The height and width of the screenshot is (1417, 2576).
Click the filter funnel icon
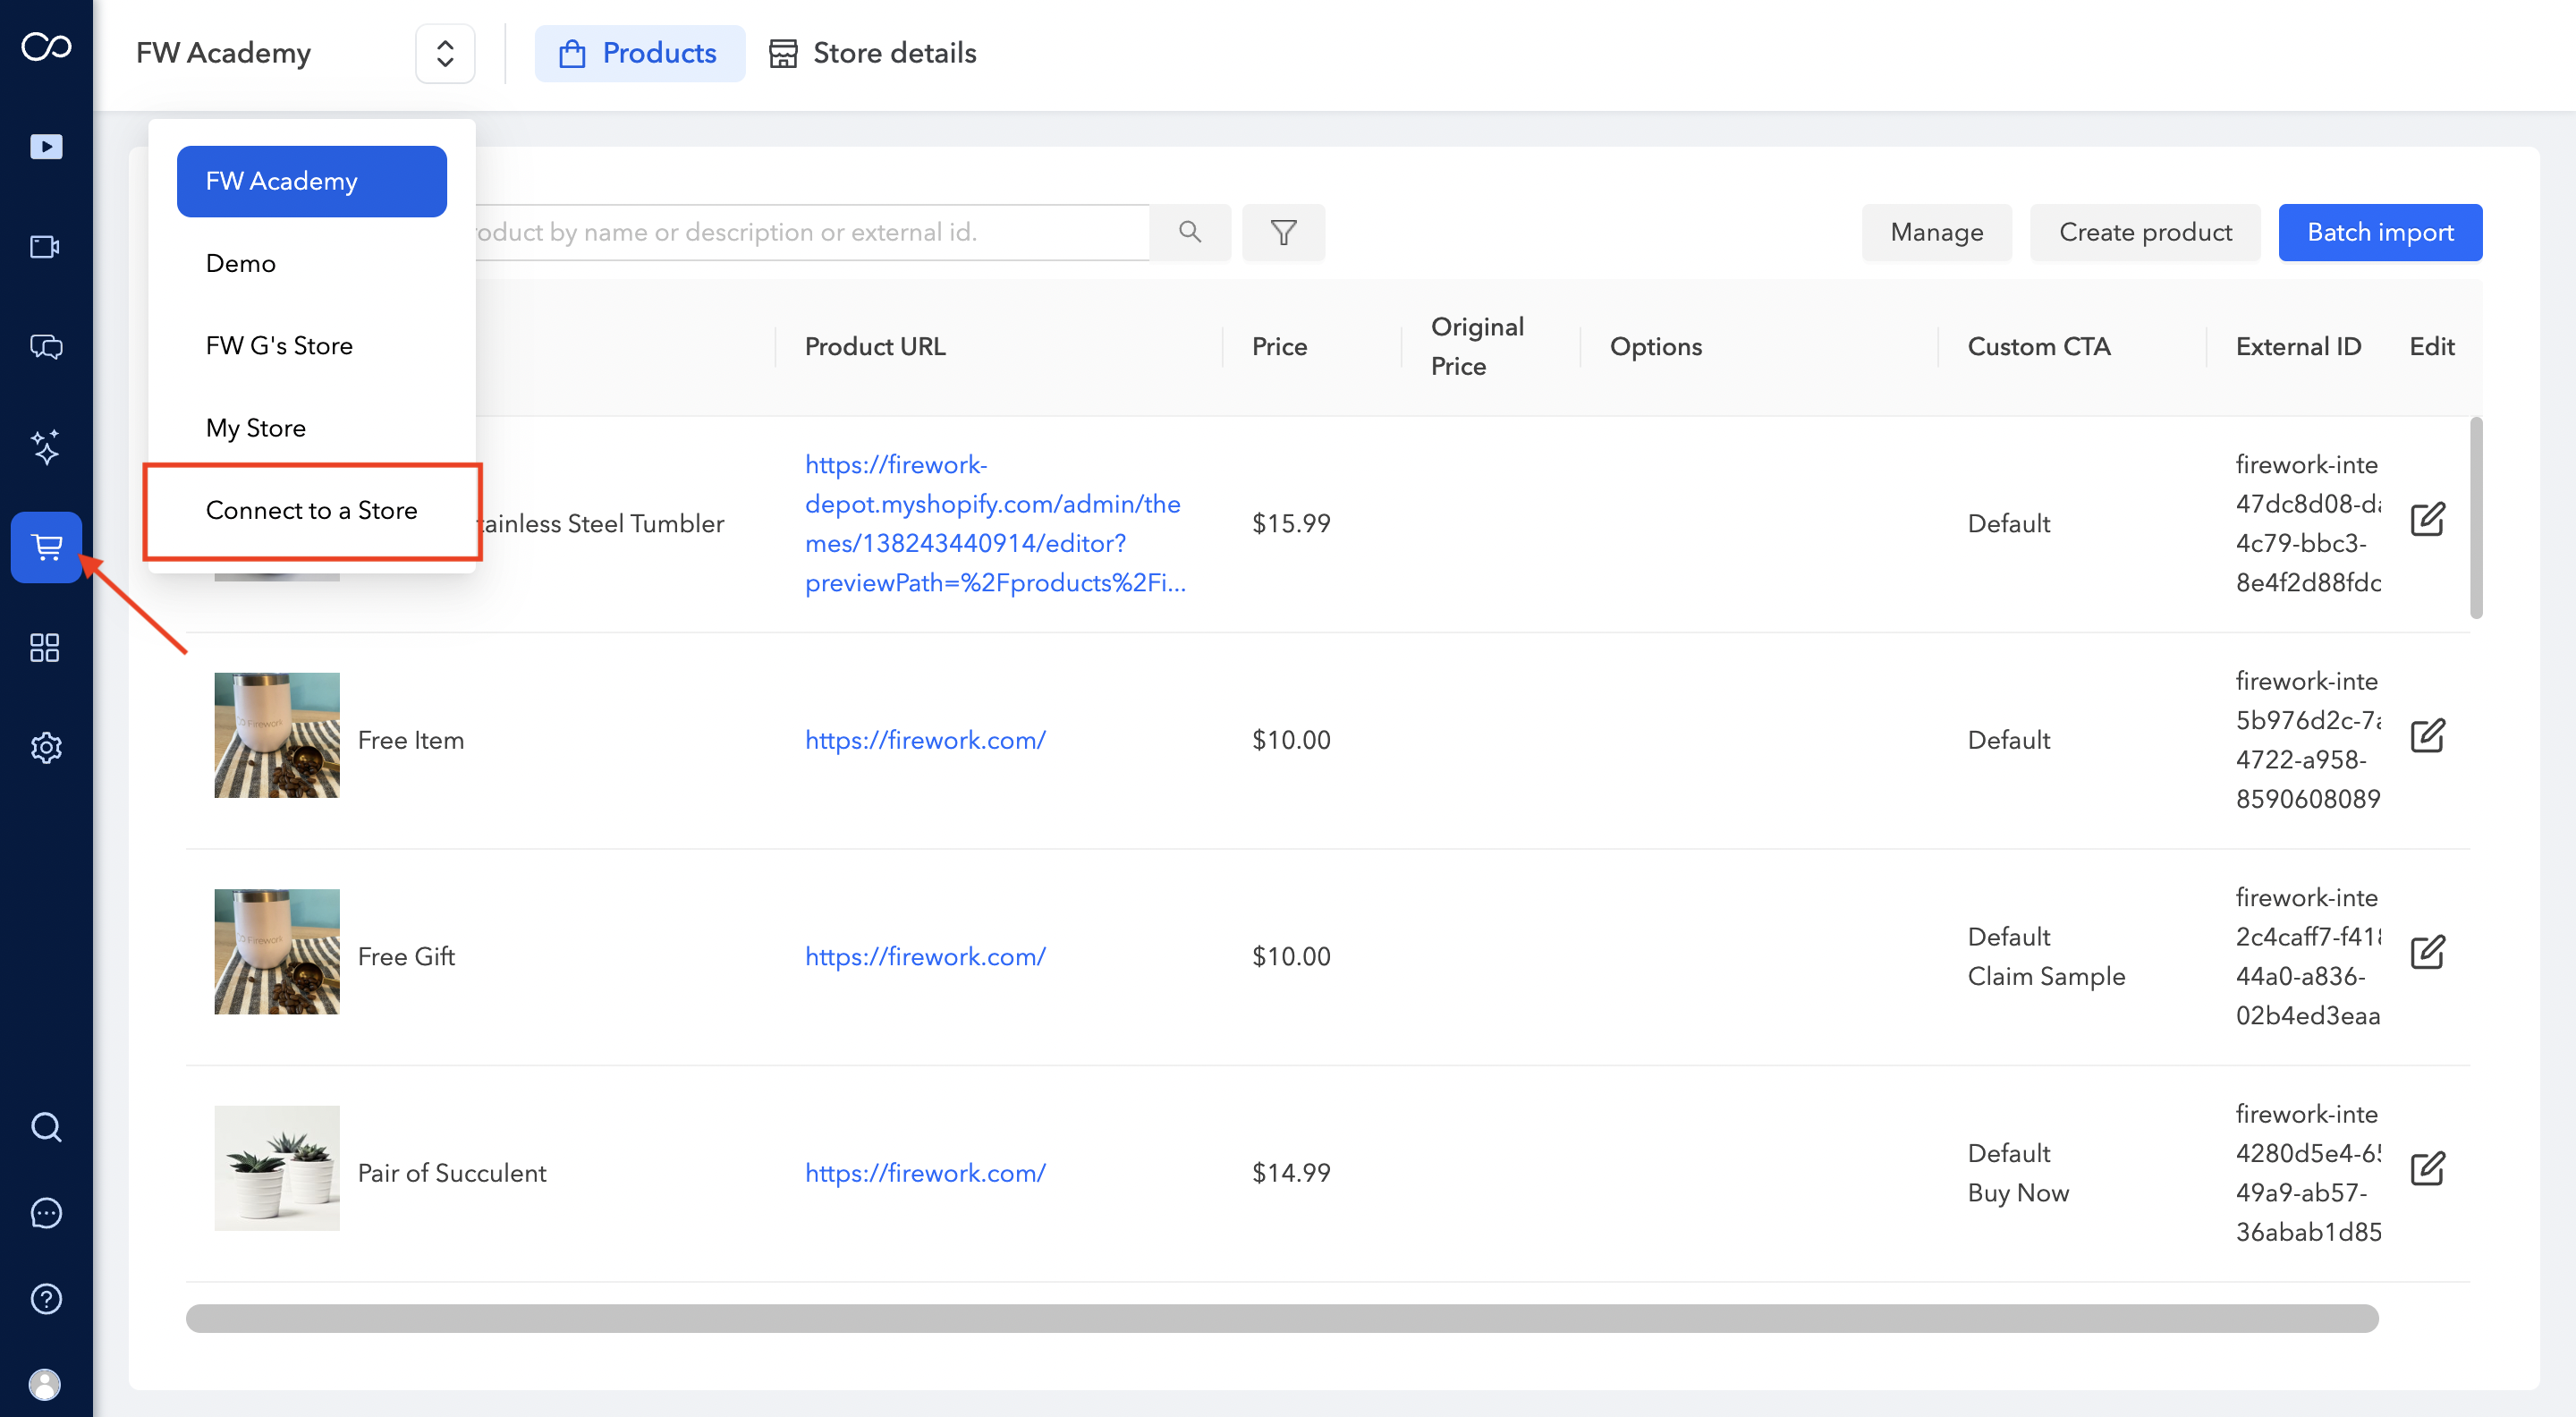pos(1283,233)
